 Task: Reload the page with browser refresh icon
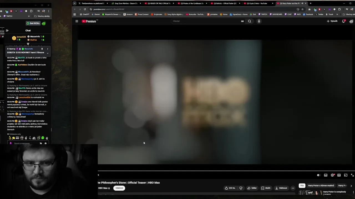click(x=85, y=9)
